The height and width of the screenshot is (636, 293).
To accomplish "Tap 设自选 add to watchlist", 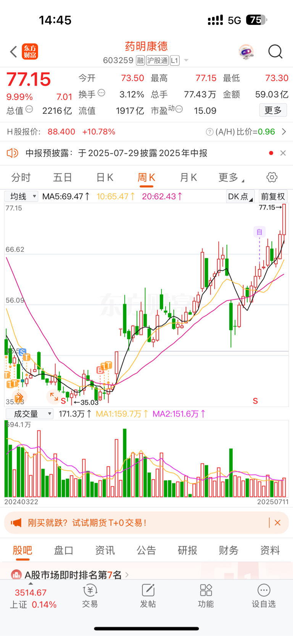I will click(x=264, y=596).
